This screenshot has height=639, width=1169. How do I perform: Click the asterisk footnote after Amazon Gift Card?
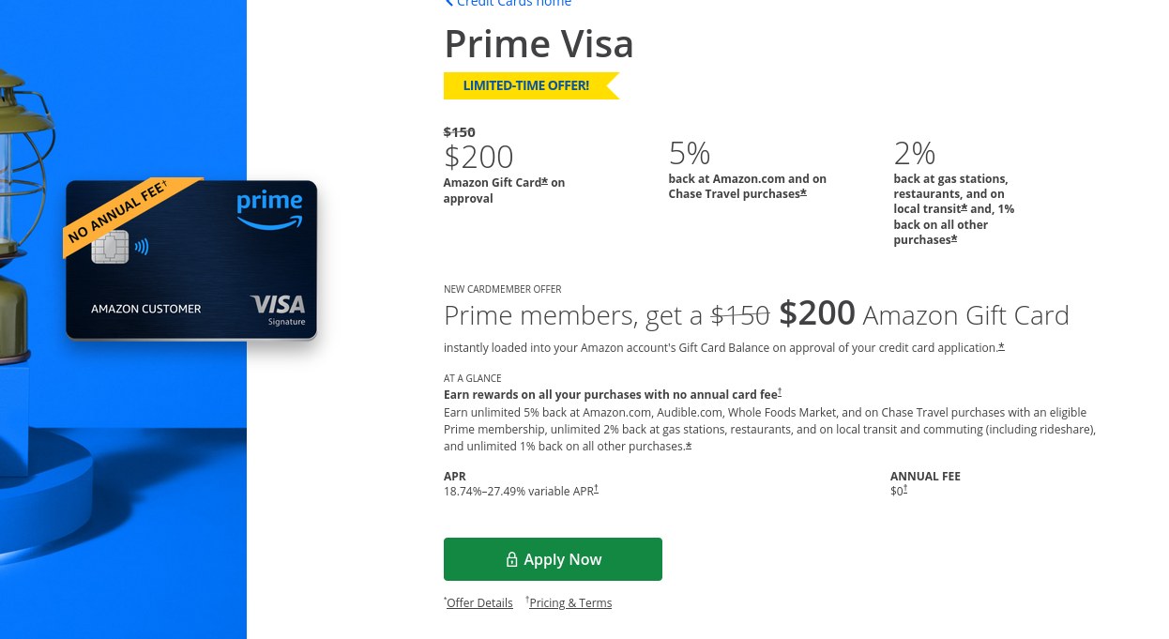(544, 181)
